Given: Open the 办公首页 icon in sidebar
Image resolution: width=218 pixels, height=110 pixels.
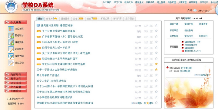Looking at the screenshot, I should pos(11,29).
